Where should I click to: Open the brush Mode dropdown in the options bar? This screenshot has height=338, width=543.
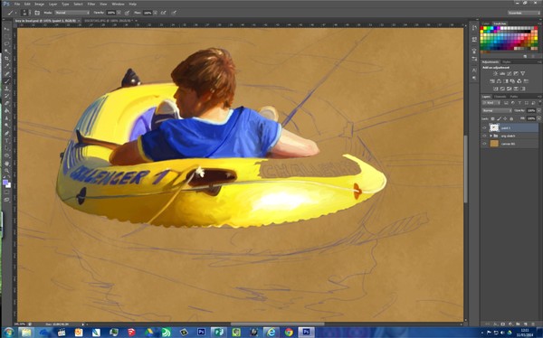point(72,13)
